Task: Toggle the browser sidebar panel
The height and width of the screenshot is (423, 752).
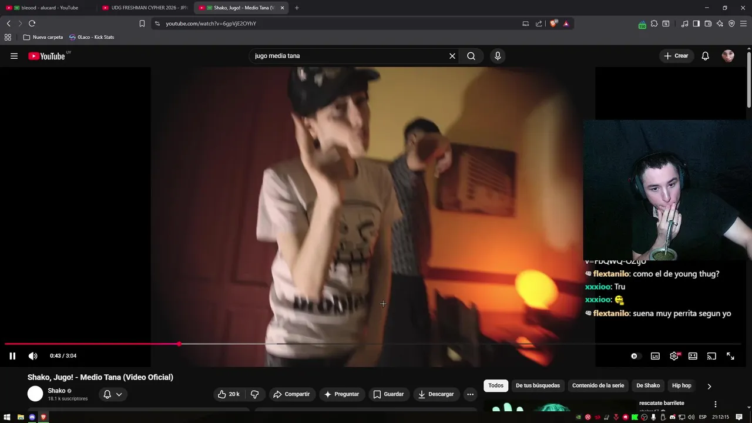Action: tap(696, 23)
